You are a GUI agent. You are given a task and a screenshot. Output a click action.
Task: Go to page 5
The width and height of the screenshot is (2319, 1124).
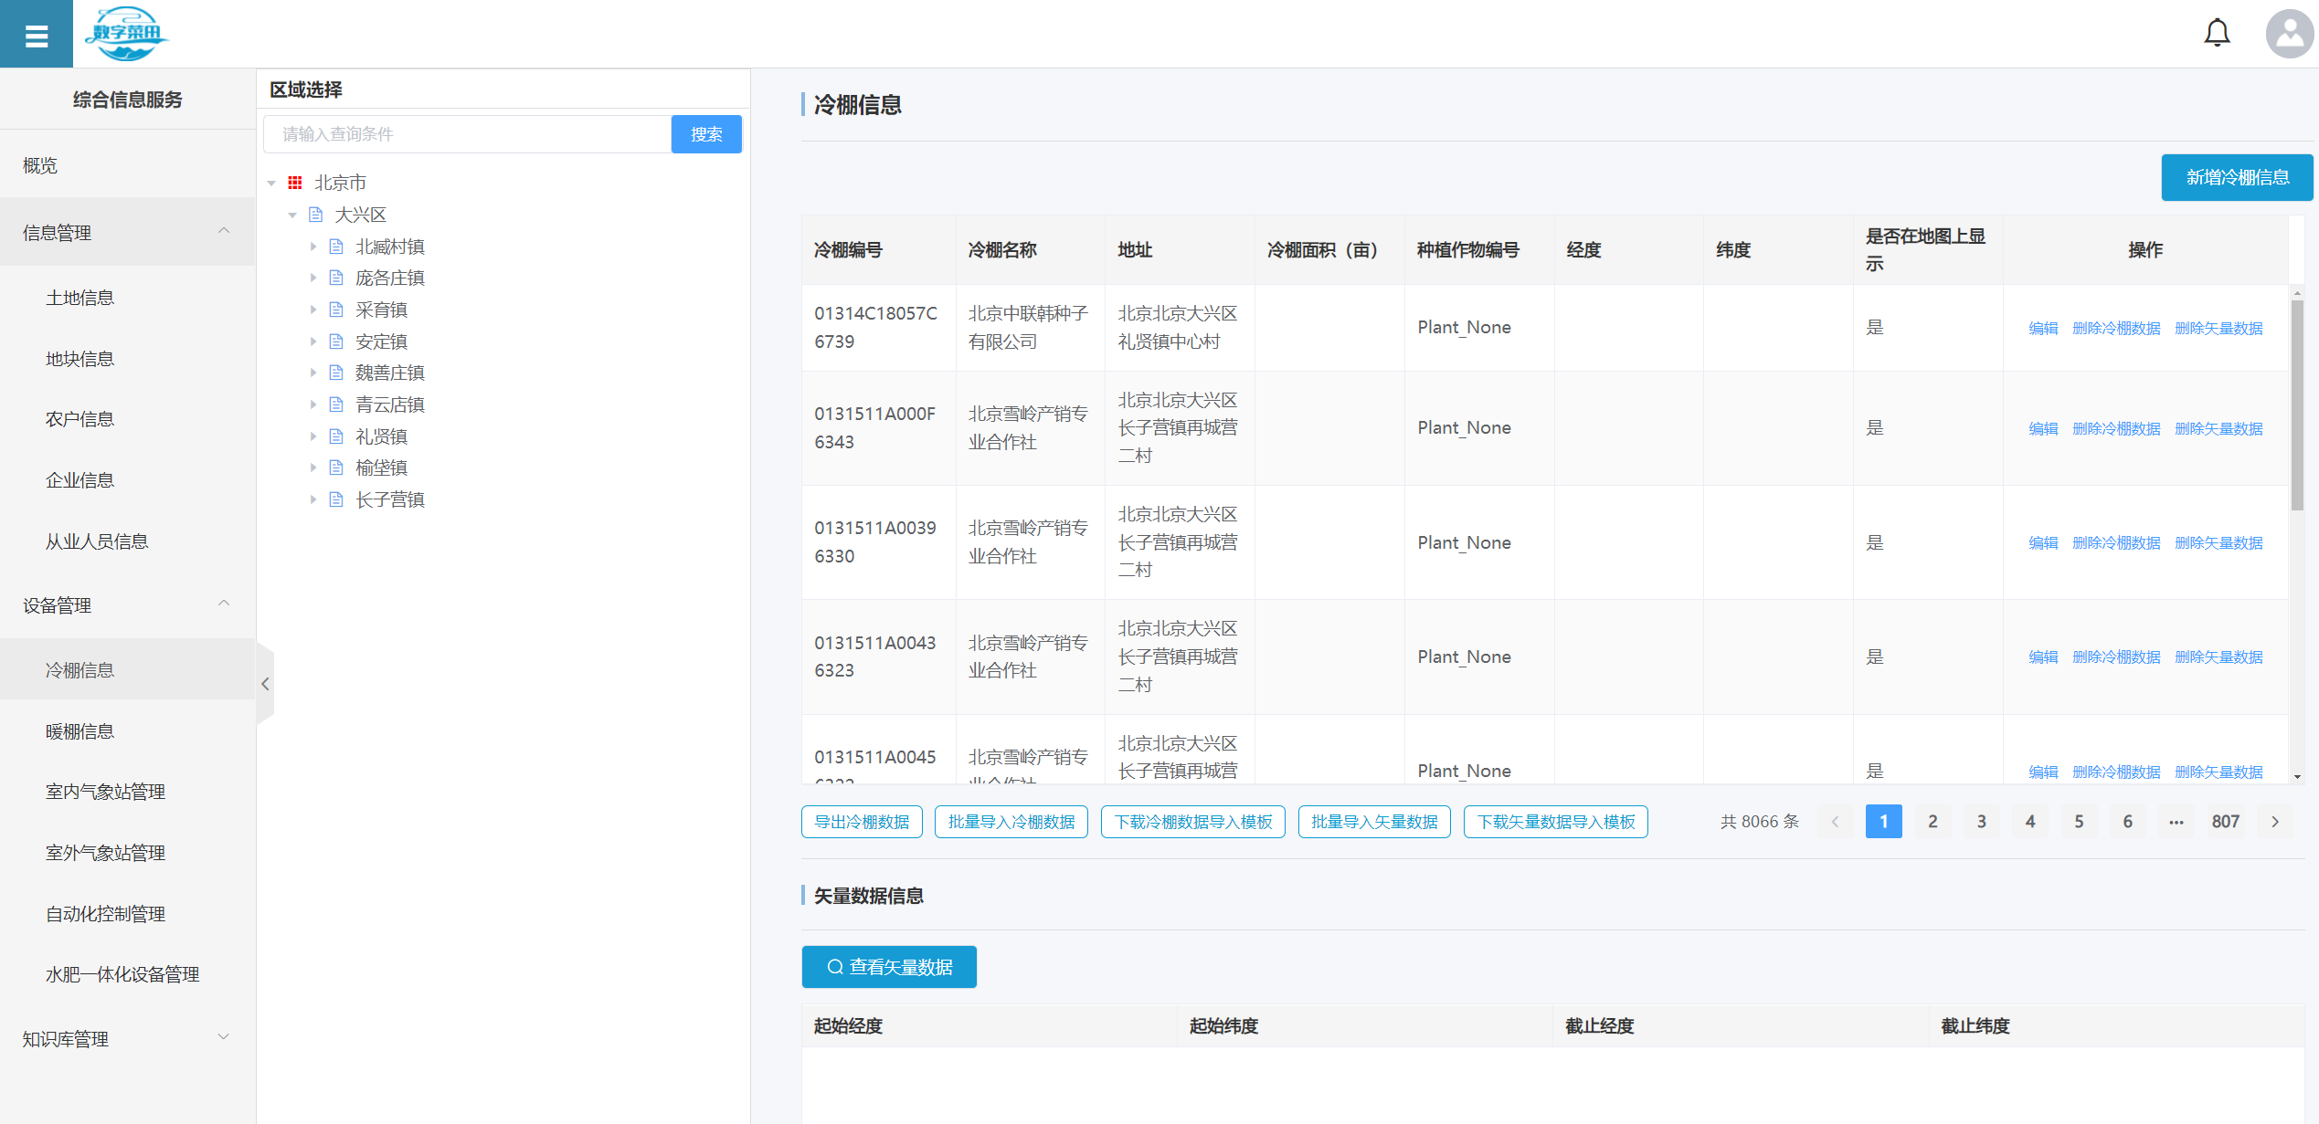(2079, 822)
